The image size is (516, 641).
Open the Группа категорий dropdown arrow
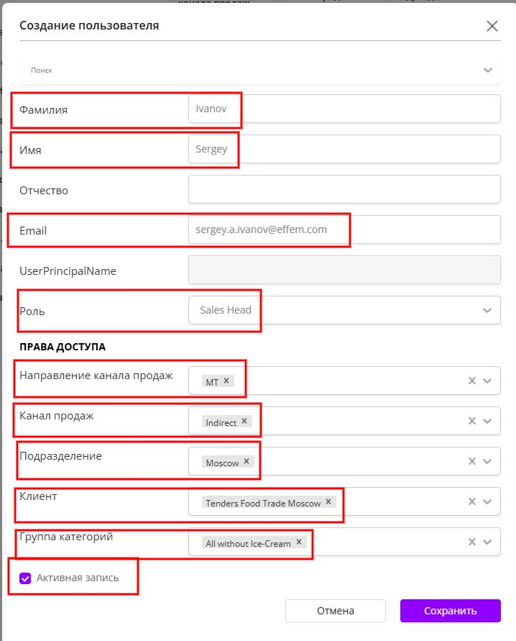coord(488,542)
